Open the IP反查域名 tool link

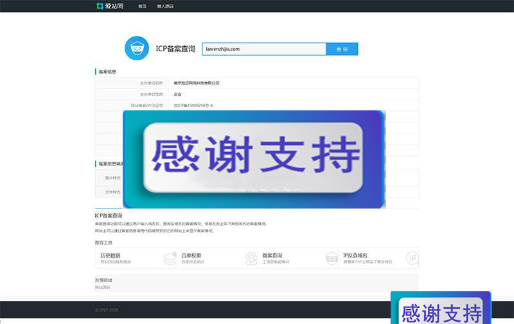pyautogui.click(x=355, y=255)
